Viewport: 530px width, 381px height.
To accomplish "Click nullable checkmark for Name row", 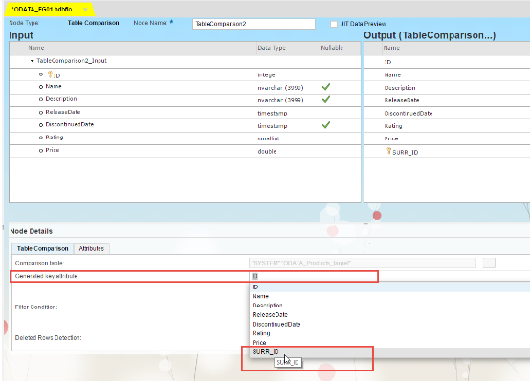I will coord(326,87).
